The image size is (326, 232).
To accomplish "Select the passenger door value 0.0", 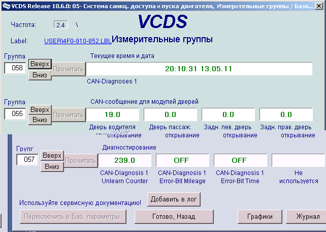I will point(170,114).
